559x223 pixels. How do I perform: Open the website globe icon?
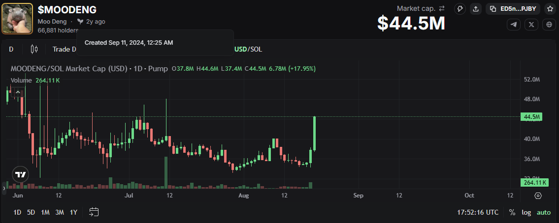(549, 25)
